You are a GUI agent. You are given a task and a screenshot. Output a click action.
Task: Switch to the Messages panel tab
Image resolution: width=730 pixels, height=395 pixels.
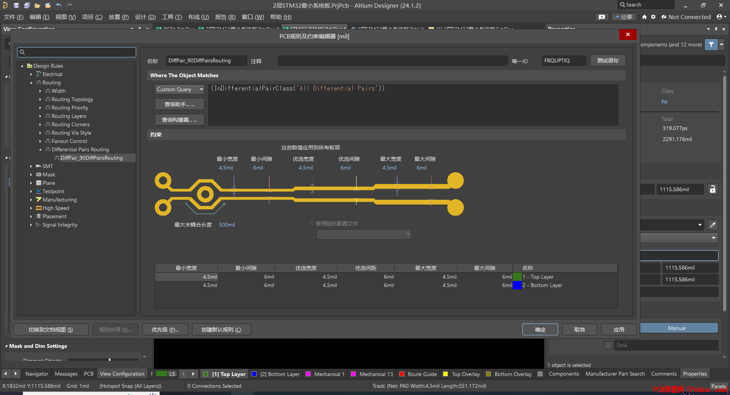coord(66,374)
